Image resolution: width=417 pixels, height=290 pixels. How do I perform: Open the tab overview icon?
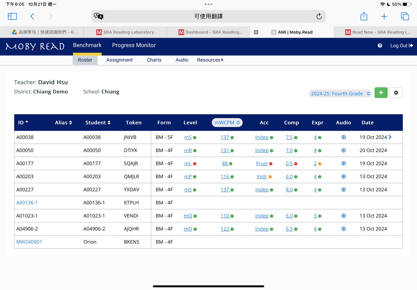[405, 16]
